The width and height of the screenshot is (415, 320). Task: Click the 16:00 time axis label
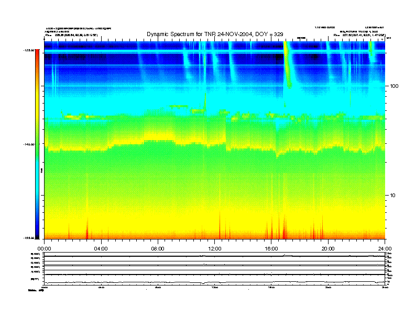(271, 249)
